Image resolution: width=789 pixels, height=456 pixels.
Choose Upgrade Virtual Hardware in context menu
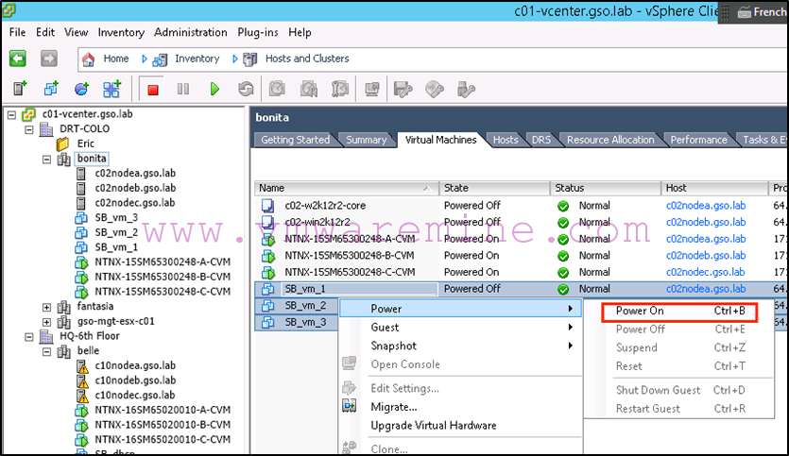[434, 426]
